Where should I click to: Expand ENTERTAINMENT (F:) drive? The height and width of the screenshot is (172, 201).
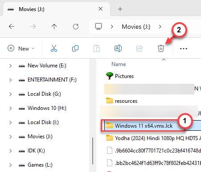click(10, 80)
